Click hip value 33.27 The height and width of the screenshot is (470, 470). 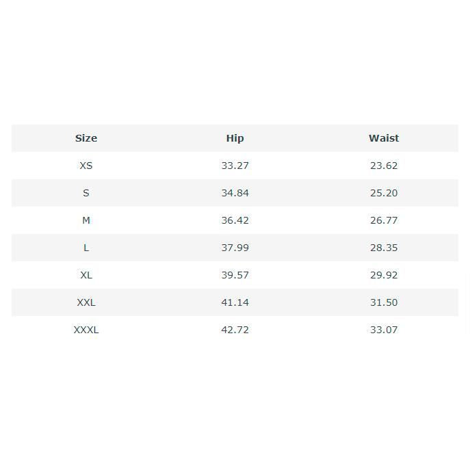point(235,166)
